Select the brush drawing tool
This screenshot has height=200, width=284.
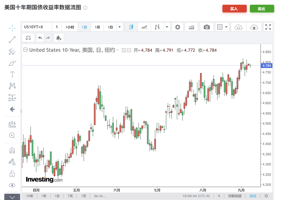[x=12, y=63]
